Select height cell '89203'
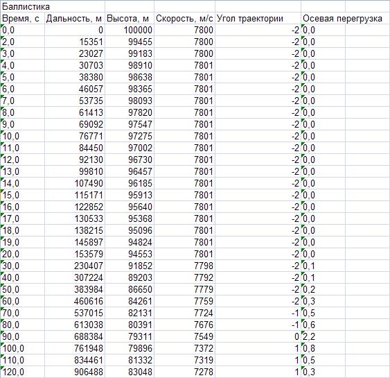The height and width of the screenshot is (378, 390). click(x=130, y=277)
